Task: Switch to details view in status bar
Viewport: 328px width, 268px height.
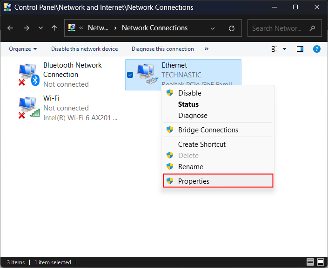Action: coord(310,262)
